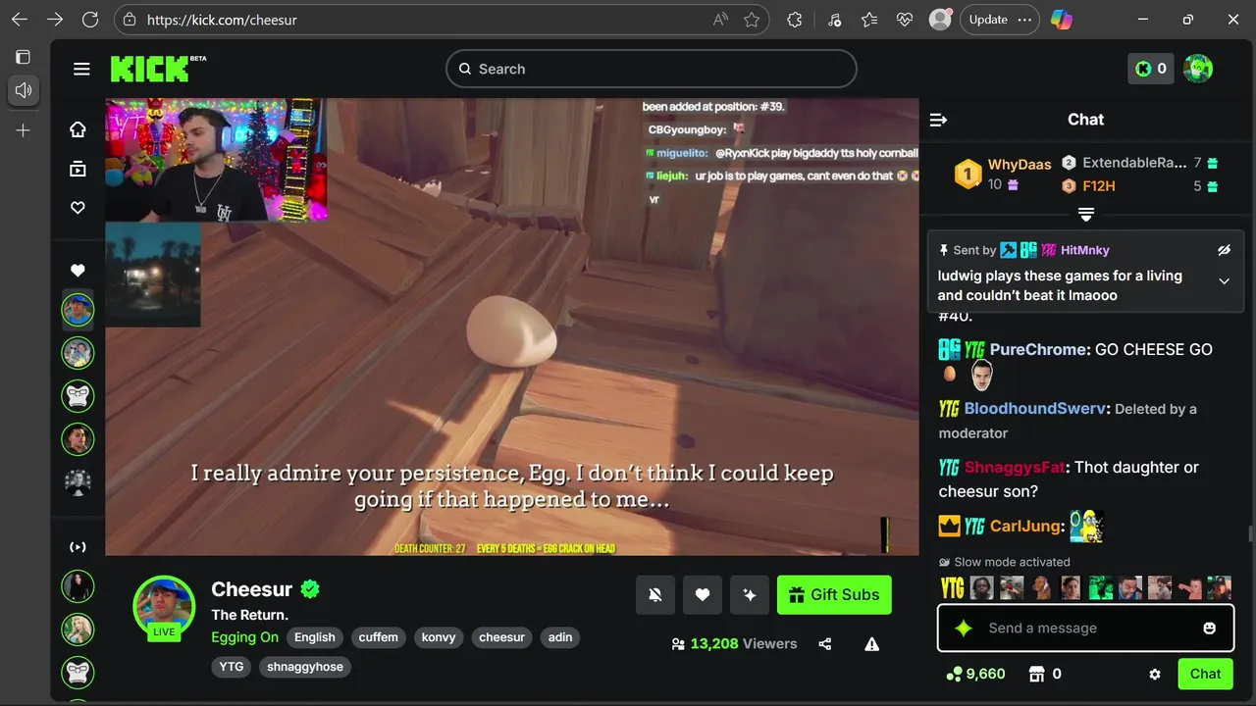
Task: Open the channel shop icon
Action: tap(1036, 674)
